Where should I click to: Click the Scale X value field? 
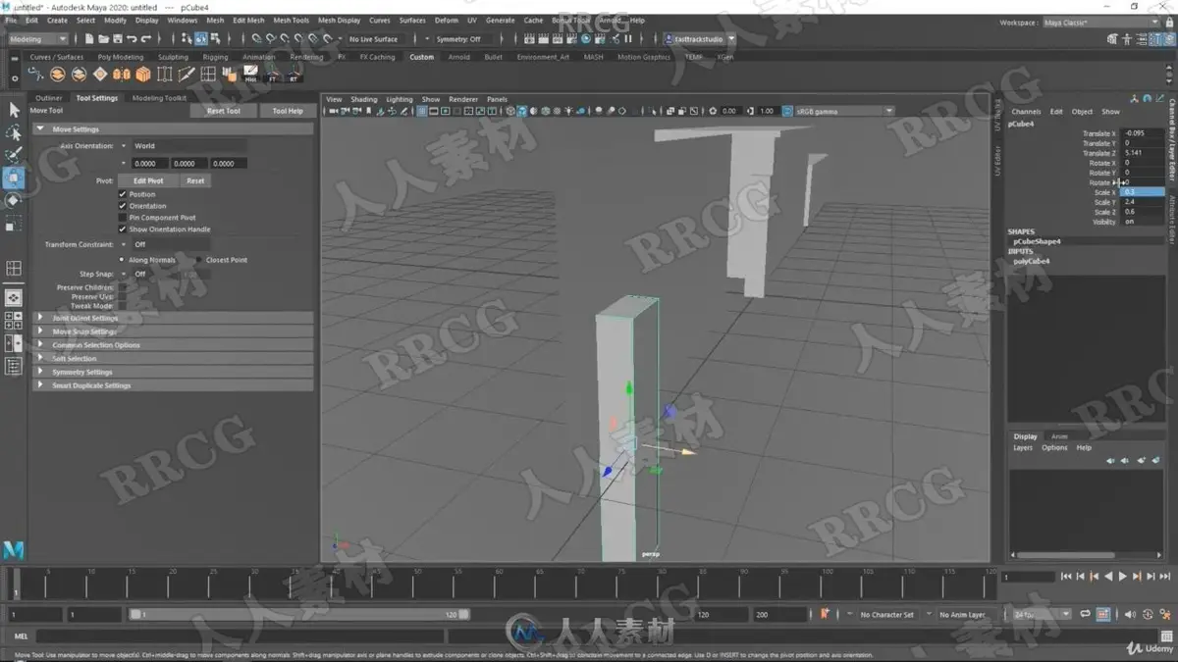1143,192
